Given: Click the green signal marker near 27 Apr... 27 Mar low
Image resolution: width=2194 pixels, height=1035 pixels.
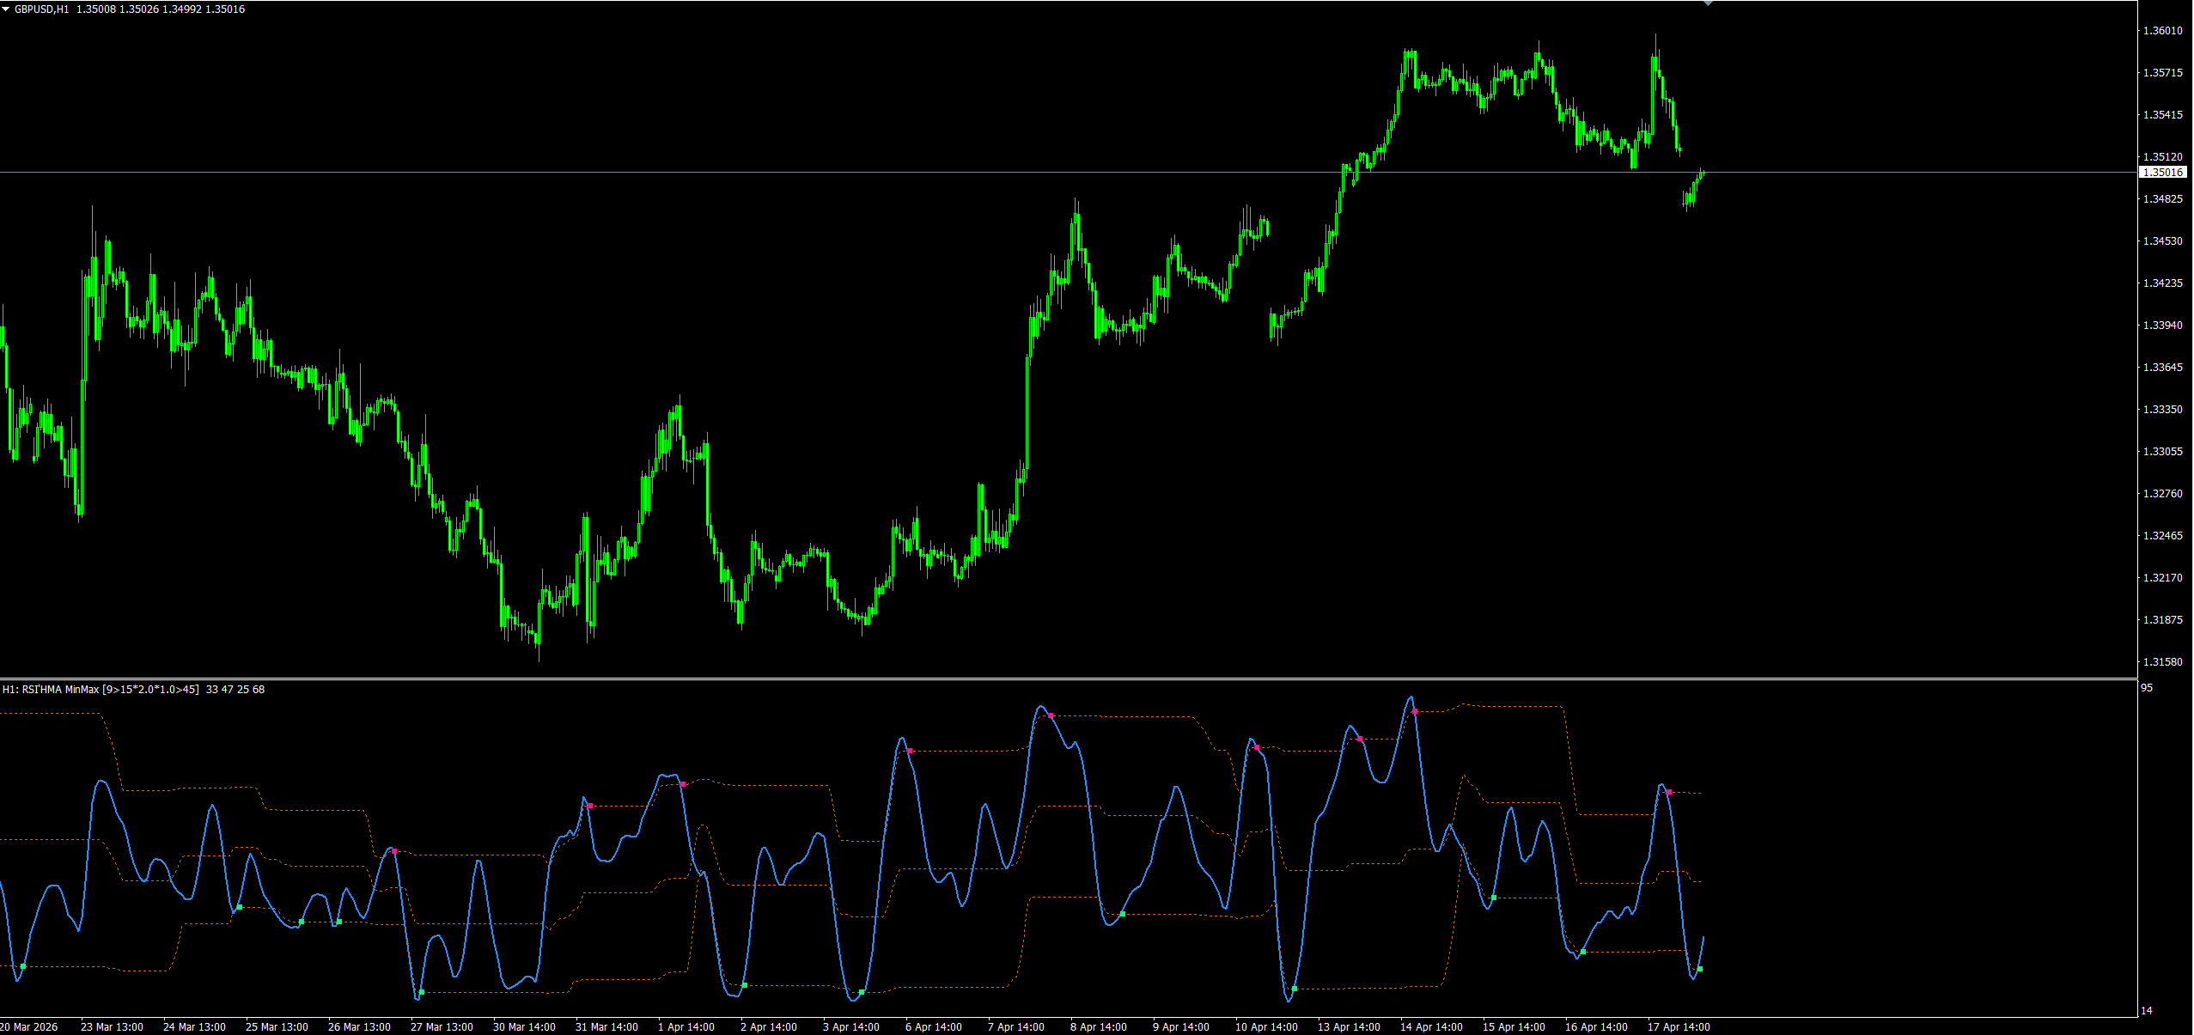Looking at the screenshot, I should [422, 992].
